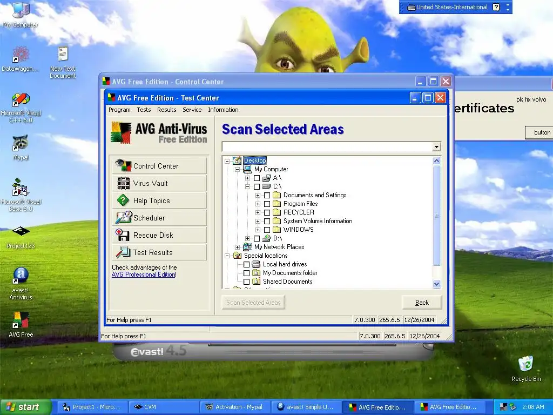
Task: Open the scan areas combo box dropdown
Action: pos(436,147)
